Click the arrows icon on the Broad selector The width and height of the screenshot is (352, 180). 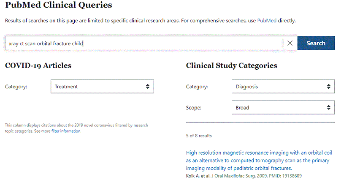[x=328, y=108]
